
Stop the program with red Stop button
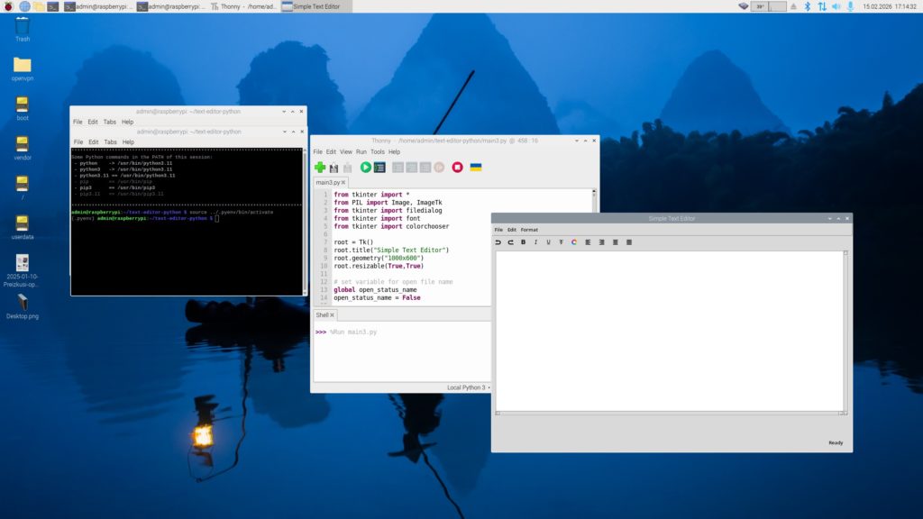[457, 167]
